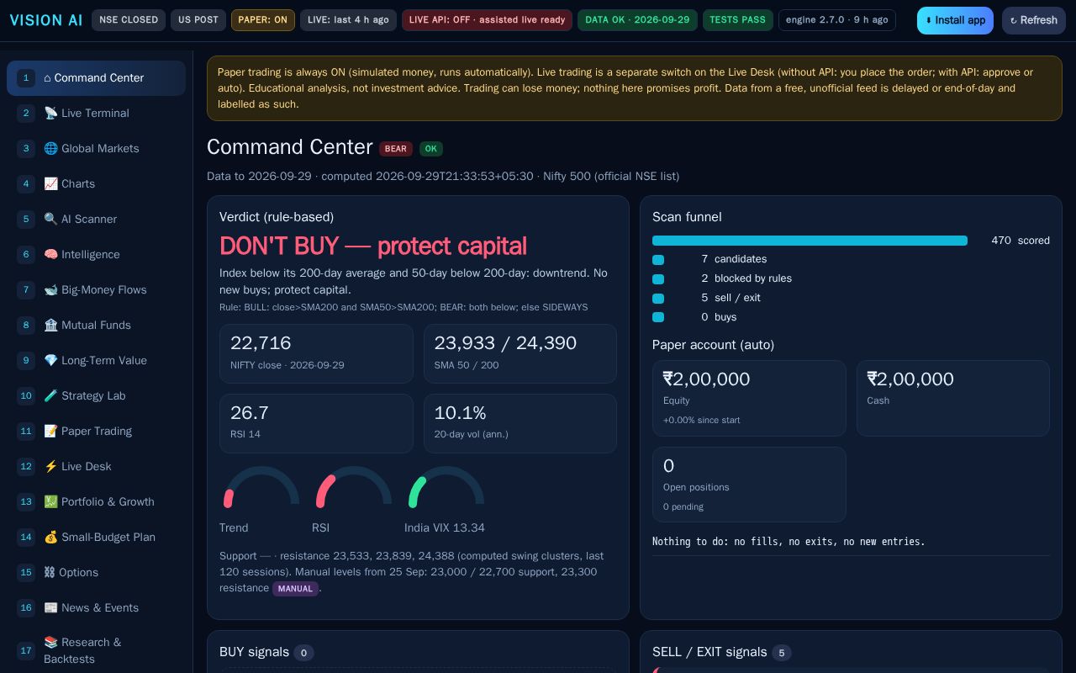
Task: Open Research & Backtests section
Action: tap(96, 650)
